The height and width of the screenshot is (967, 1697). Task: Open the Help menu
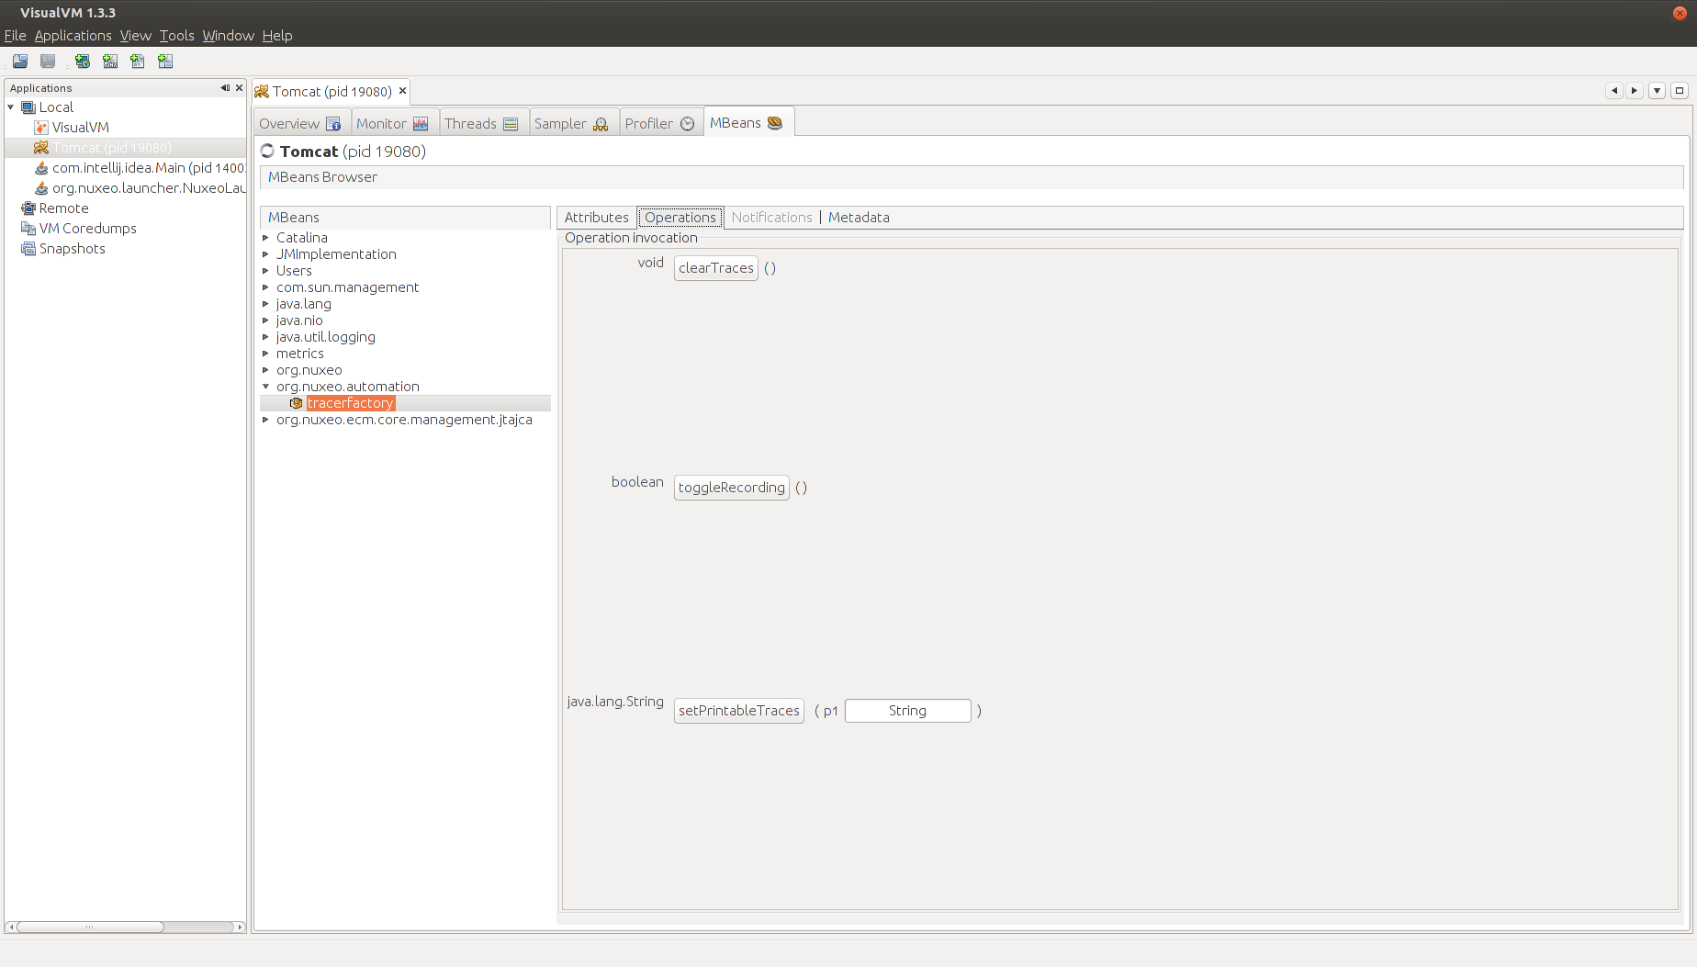[x=277, y=36]
